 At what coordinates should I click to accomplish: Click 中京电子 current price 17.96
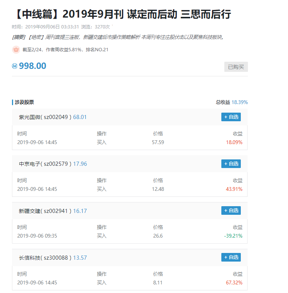pyautogui.click(x=80, y=164)
